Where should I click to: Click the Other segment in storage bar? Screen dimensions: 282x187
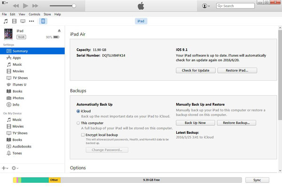tap(55, 180)
